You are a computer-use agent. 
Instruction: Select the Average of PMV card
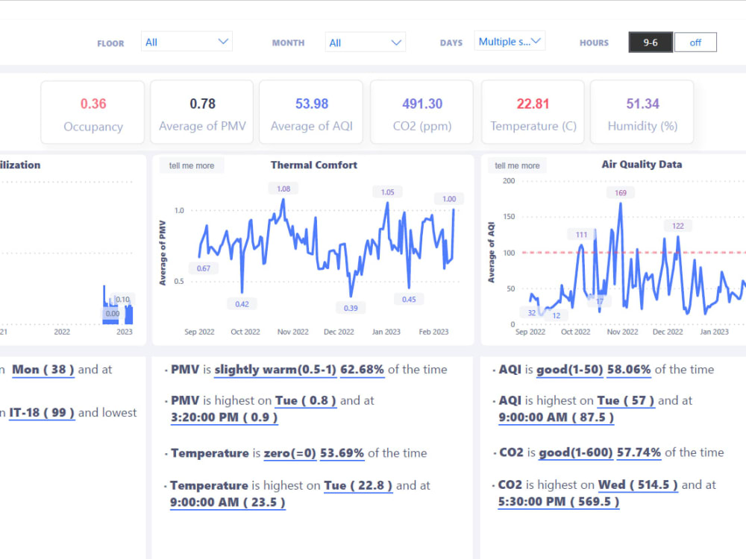click(201, 112)
